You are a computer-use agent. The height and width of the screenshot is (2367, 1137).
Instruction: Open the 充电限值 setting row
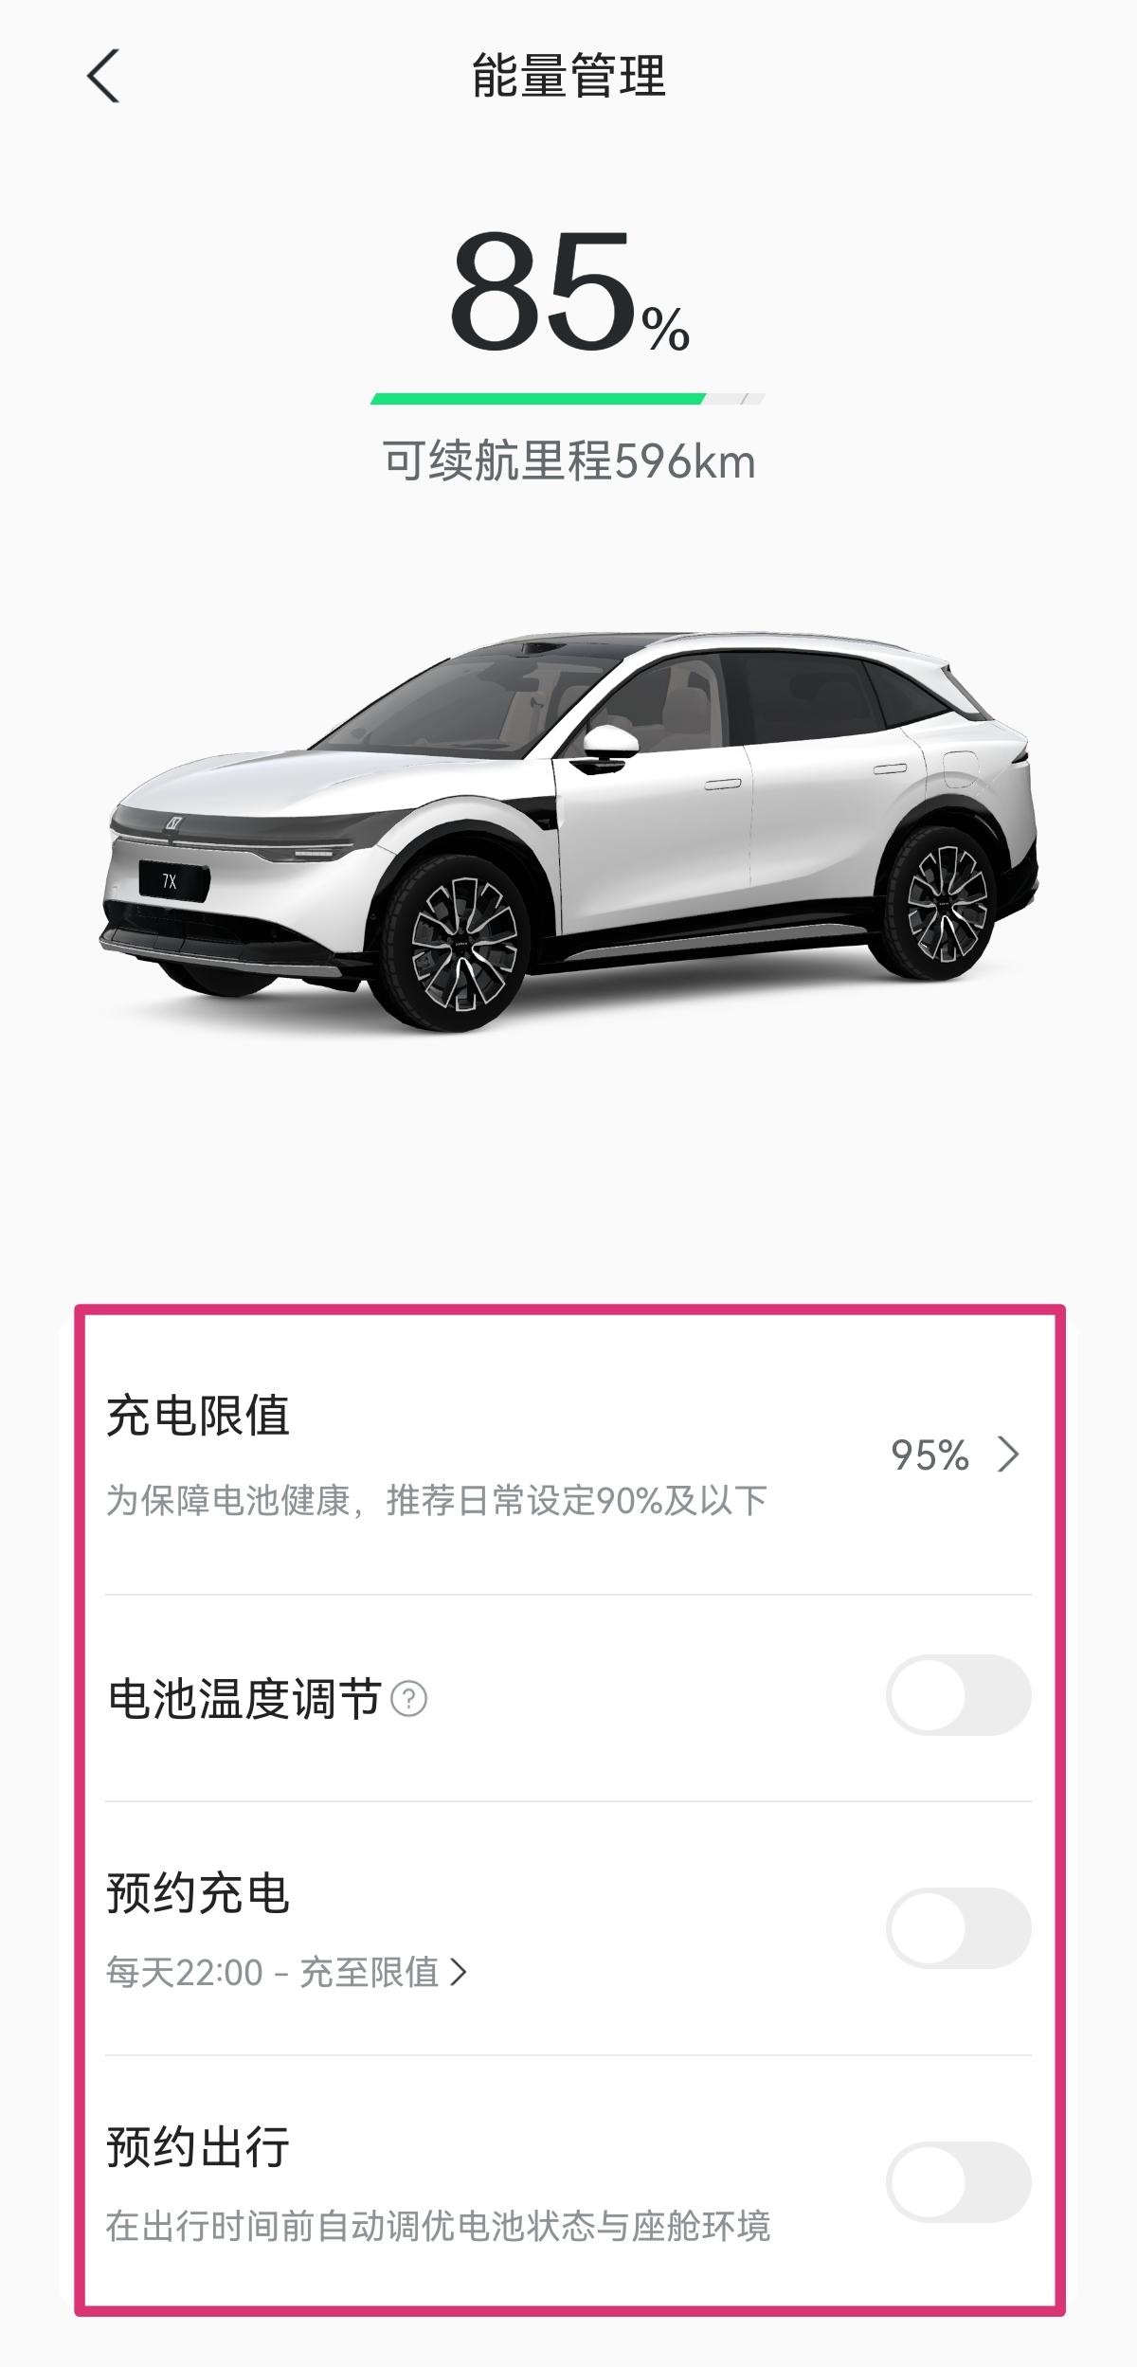coord(568,1455)
